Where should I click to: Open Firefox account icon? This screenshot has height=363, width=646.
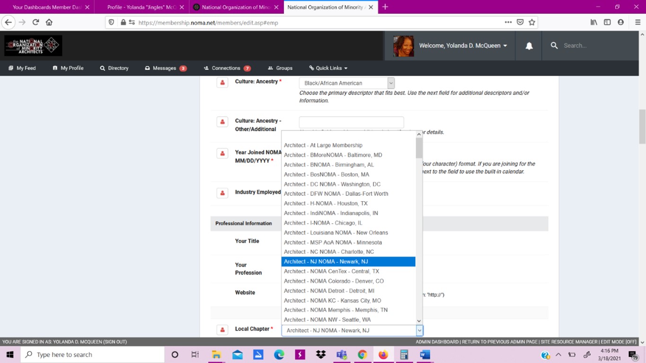[x=621, y=22]
